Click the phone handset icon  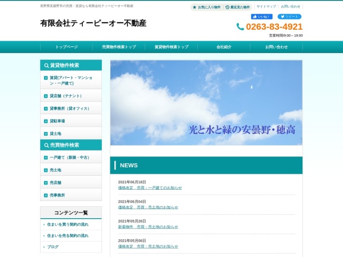[x=240, y=27]
